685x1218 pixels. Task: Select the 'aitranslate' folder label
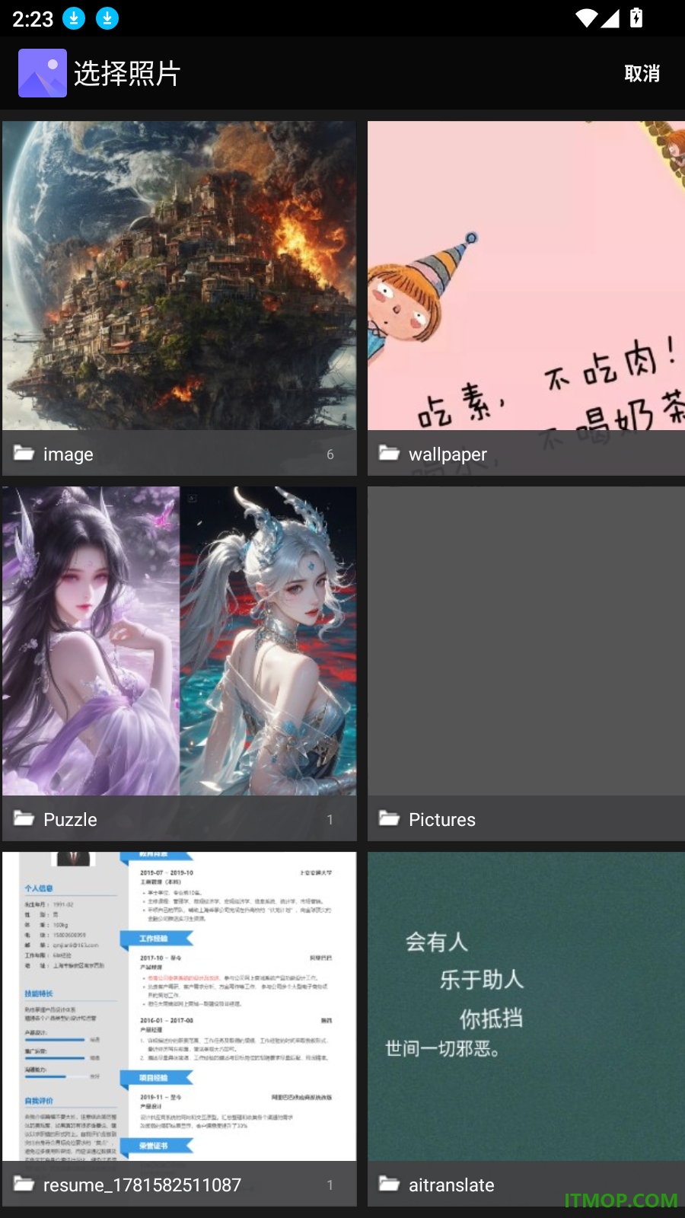pyautogui.click(x=451, y=1185)
